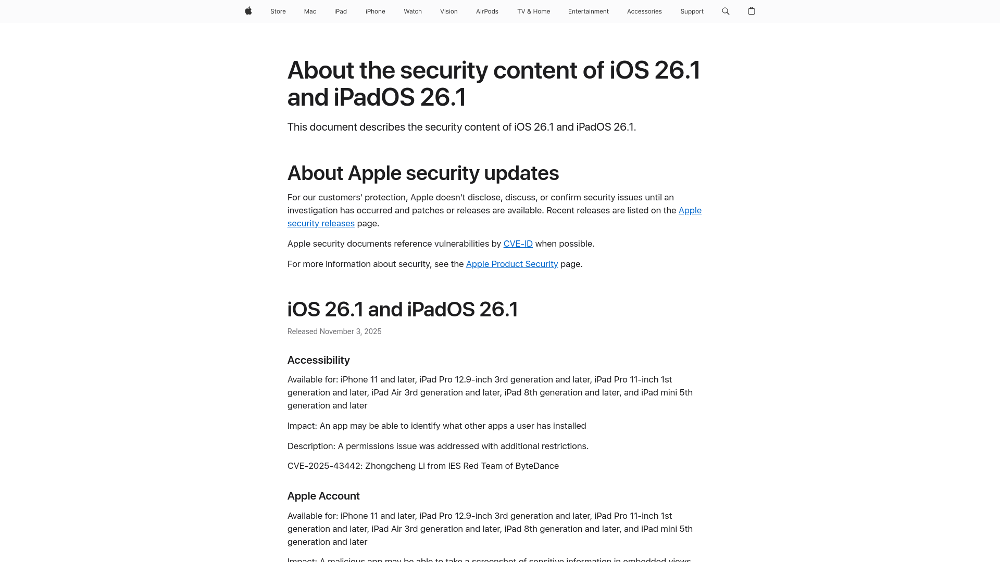Open the Mac section
The width and height of the screenshot is (1000, 562).
pos(309,11)
